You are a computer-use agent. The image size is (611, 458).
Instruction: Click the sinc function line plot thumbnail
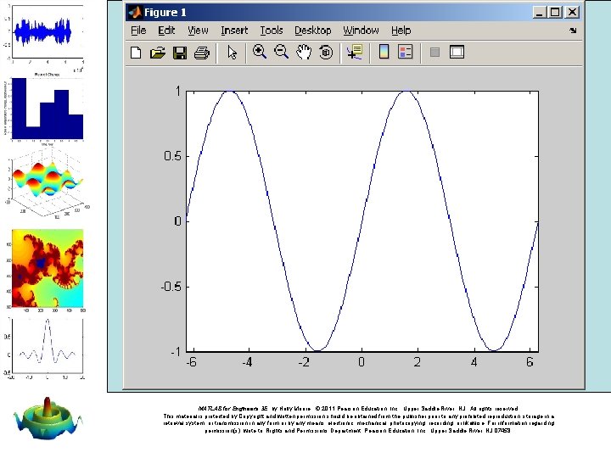tap(48, 347)
